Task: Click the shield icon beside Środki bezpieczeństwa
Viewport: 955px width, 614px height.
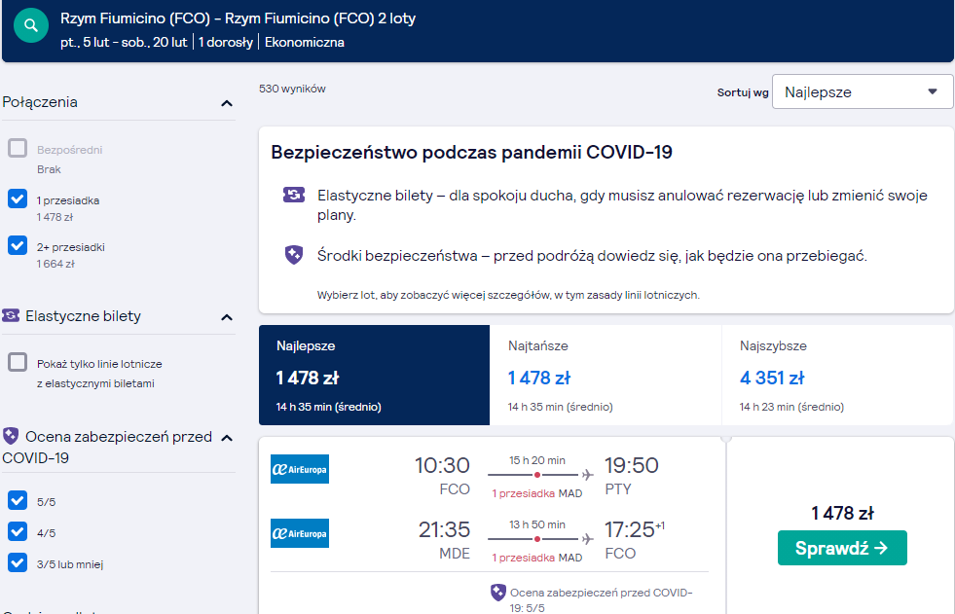Action: (x=294, y=255)
